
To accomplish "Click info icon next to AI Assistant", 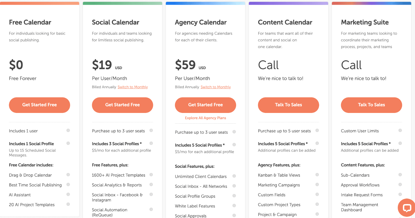I will (x=68, y=194).
